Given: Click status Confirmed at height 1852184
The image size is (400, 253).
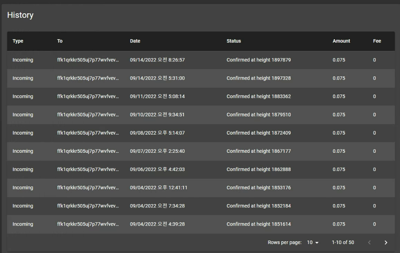Looking at the screenshot, I should click(259, 206).
